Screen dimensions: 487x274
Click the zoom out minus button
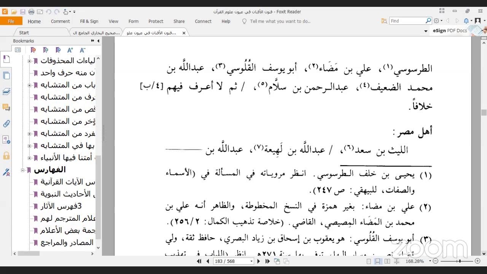[x=436, y=261]
